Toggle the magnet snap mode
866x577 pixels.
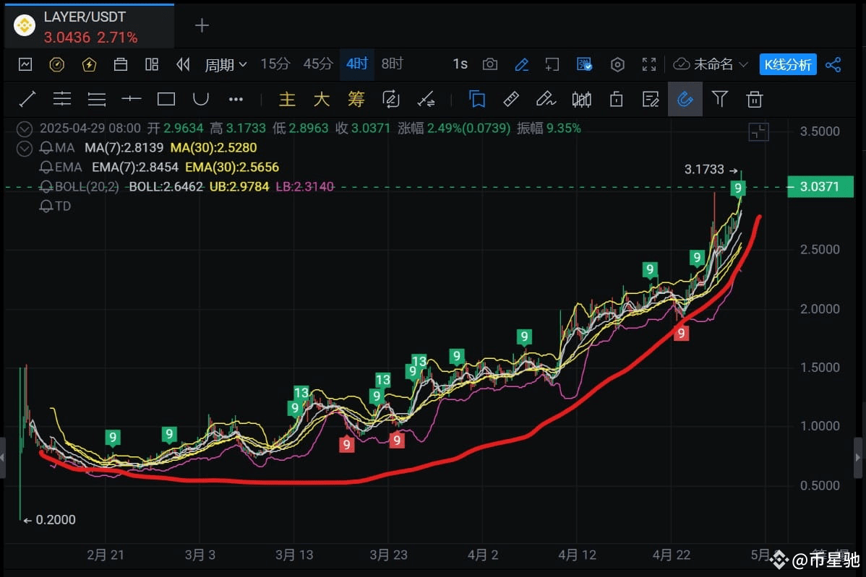(685, 99)
